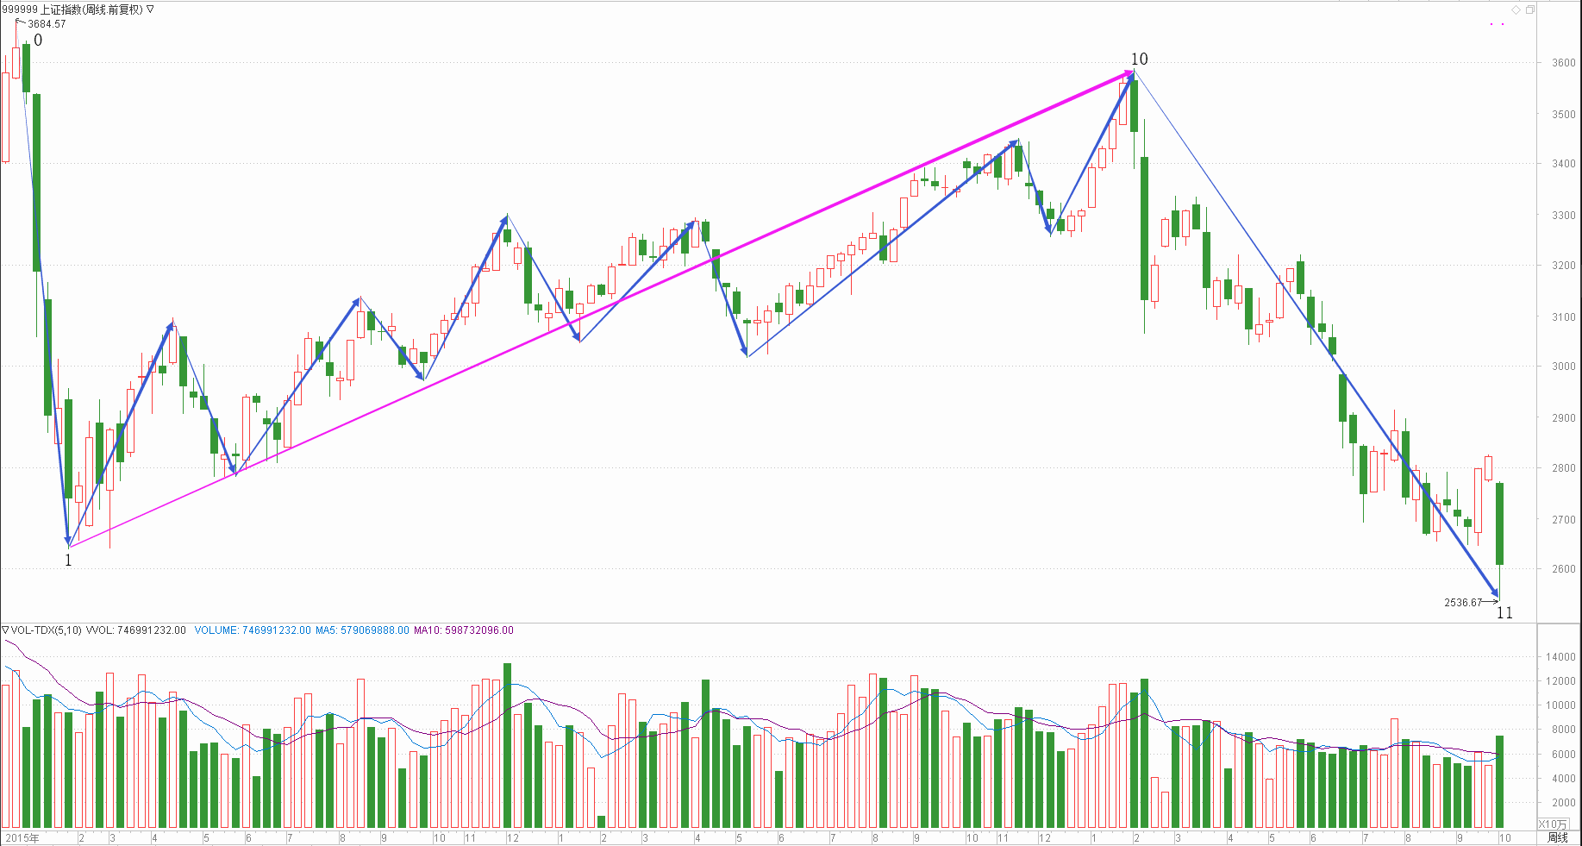Click wave label 11 at the final low
Screen dimensions: 1582x846
pos(1504,613)
